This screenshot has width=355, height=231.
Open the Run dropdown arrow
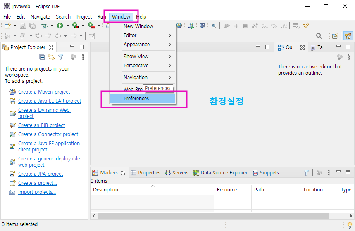[x=67, y=26]
